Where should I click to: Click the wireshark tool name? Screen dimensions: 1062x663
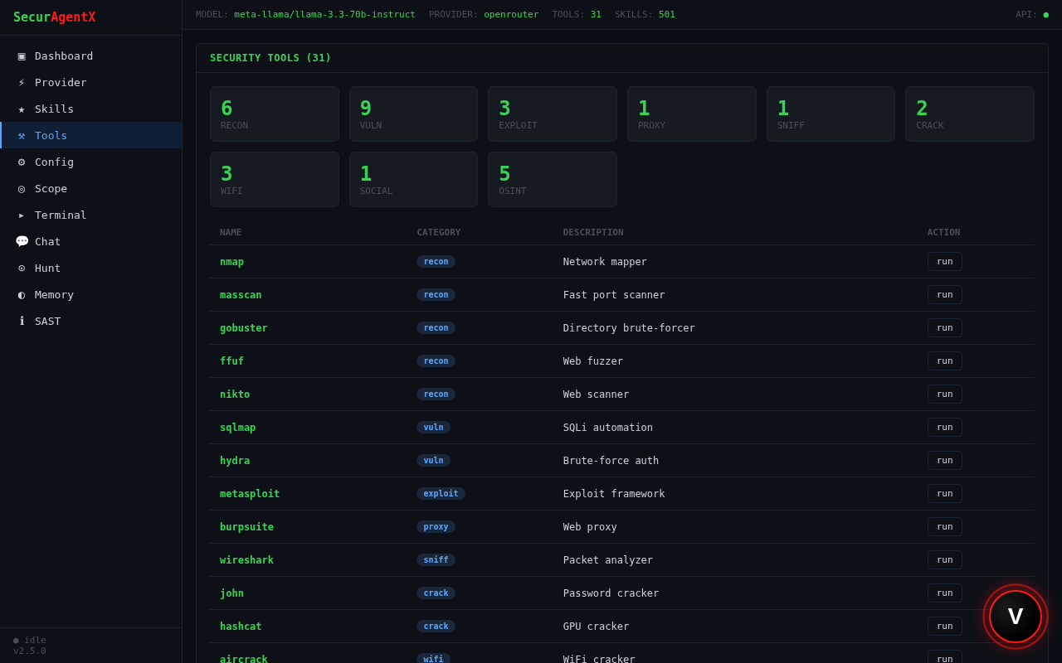[x=246, y=560]
